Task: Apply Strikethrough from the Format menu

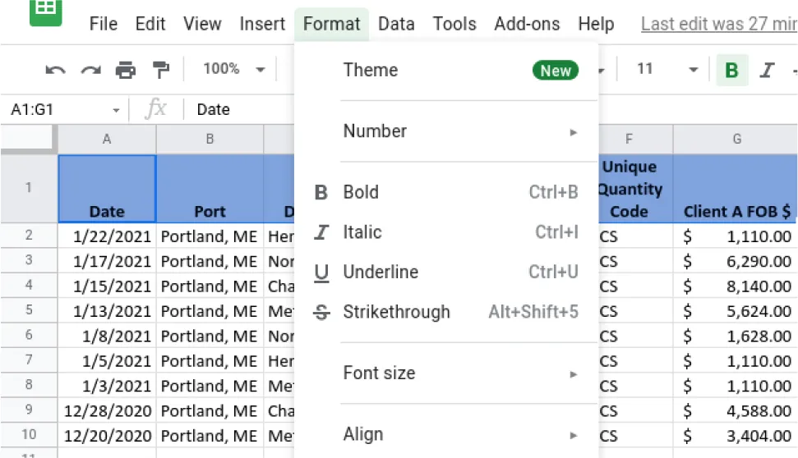Action: pyautogui.click(x=396, y=312)
